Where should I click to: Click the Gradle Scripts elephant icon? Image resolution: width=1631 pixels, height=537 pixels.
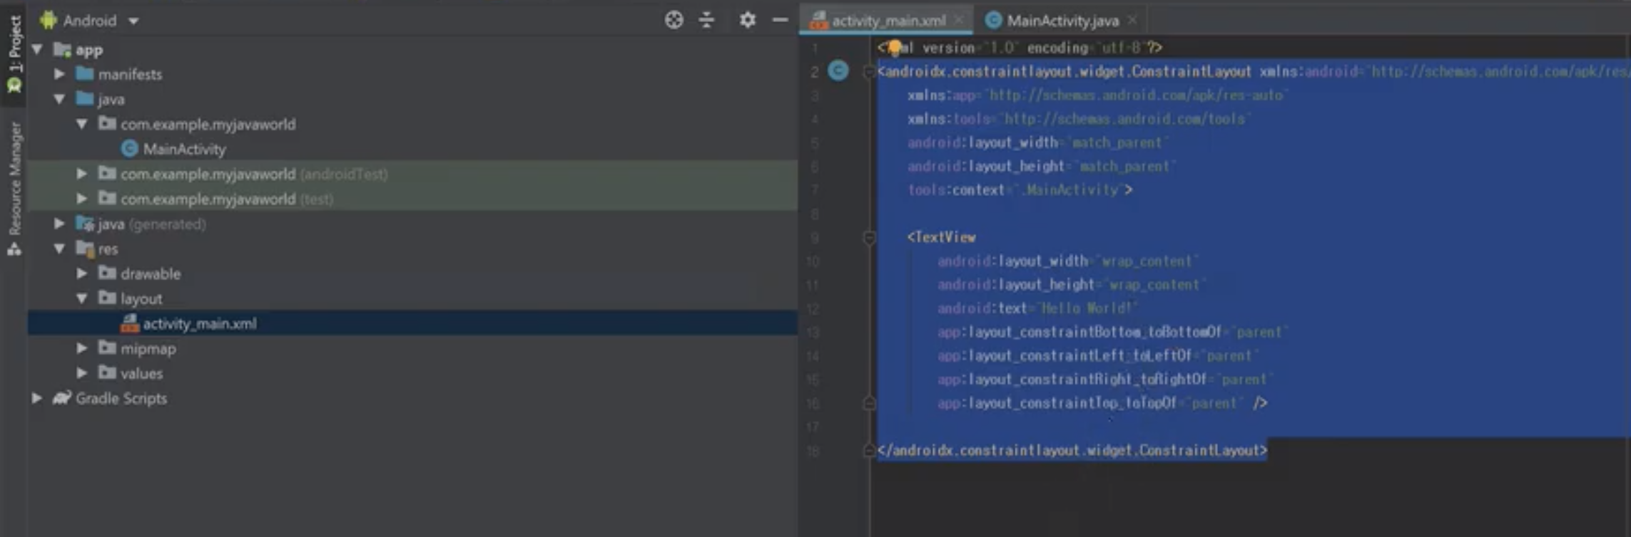click(62, 397)
